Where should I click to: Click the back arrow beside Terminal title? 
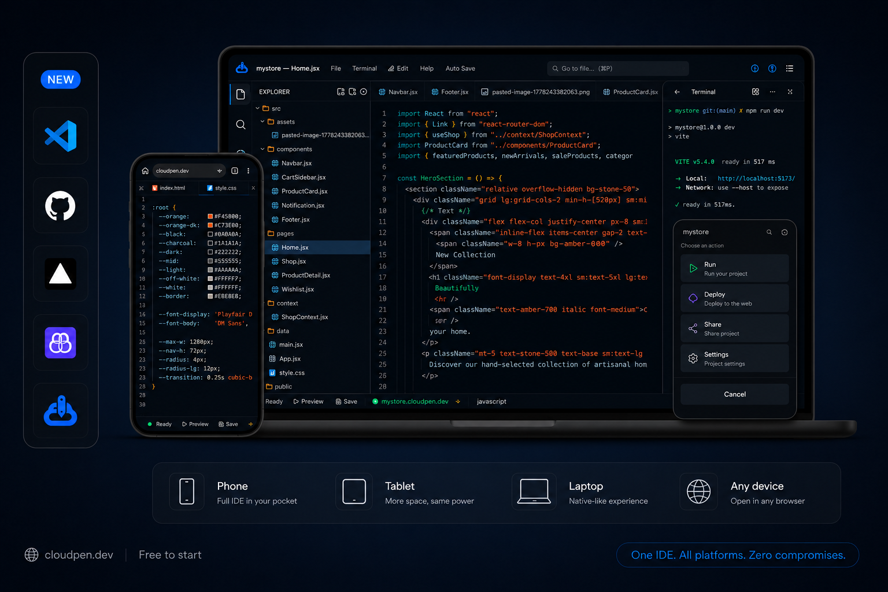678,92
